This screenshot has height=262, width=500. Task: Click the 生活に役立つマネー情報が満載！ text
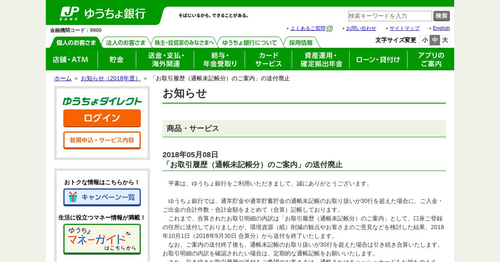pyautogui.click(x=102, y=218)
